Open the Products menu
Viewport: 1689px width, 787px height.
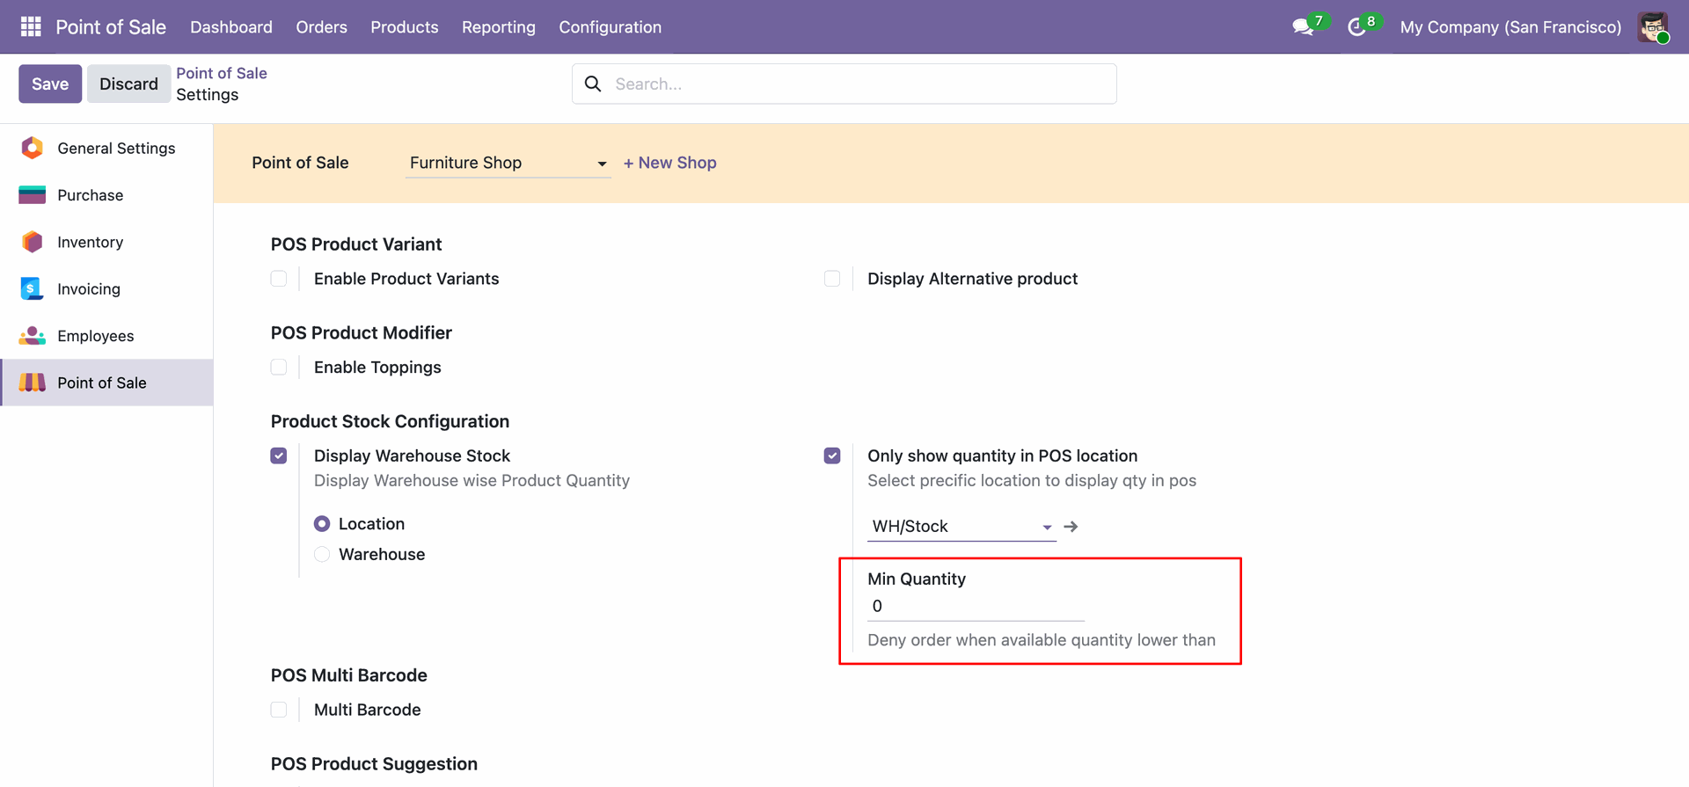tap(405, 27)
